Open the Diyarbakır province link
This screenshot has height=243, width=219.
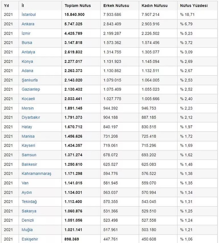pos(31,117)
